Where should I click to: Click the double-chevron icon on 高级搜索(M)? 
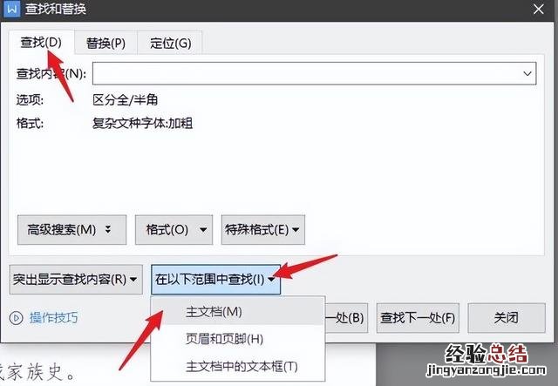[108, 229]
